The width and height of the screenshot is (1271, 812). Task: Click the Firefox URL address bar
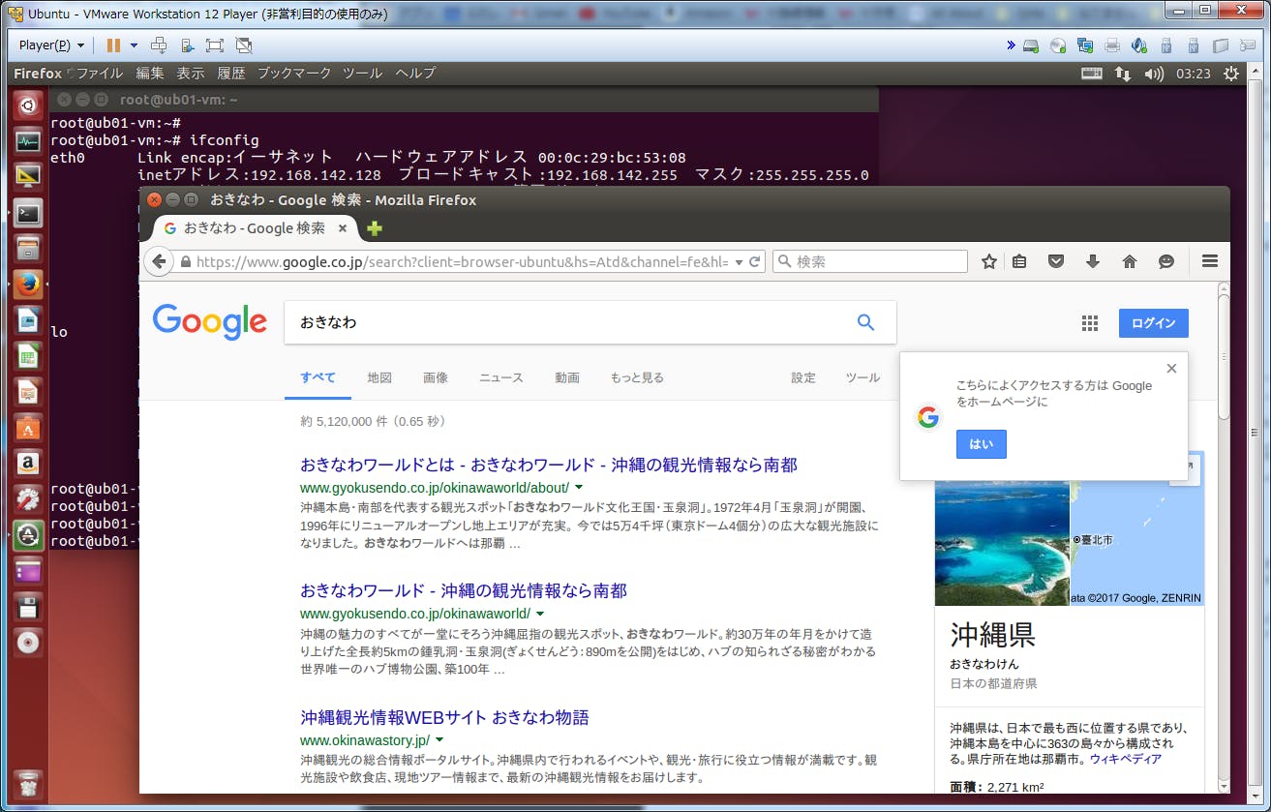(x=453, y=261)
